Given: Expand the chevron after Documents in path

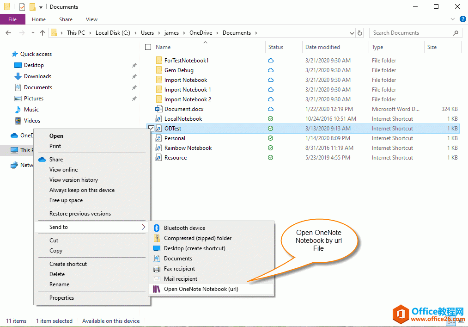Looking at the screenshot, I should (x=256, y=33).
